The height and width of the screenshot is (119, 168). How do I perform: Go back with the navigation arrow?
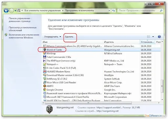pos(6,10)
